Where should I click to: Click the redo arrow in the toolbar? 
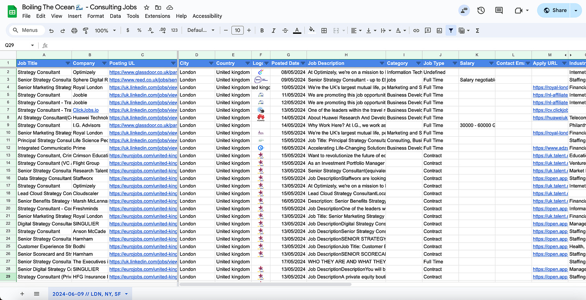click(63, 31)
